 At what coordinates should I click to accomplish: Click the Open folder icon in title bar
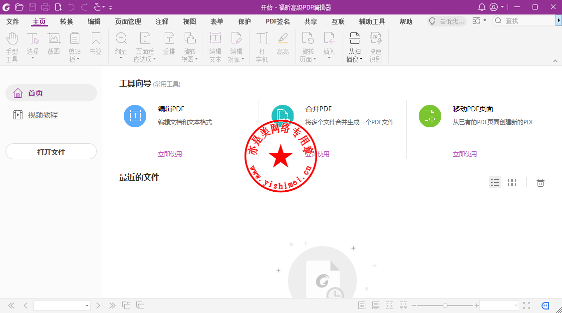[x=19, y=7]
